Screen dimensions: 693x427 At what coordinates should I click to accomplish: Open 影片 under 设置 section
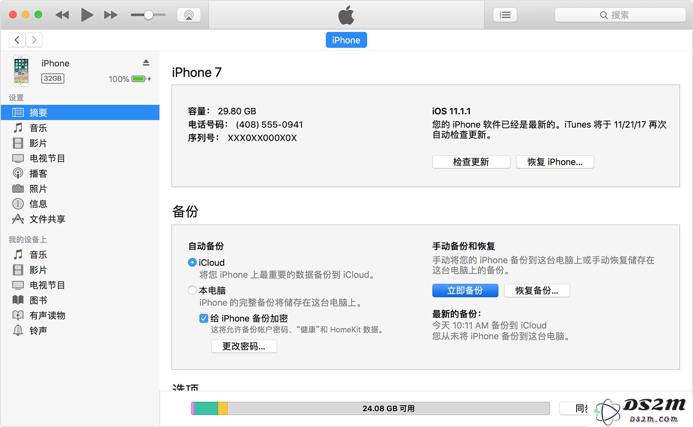click(80, 143)
